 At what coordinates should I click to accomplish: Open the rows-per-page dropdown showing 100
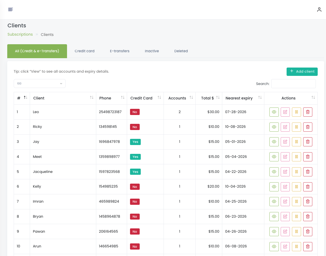tap(40, 84)
